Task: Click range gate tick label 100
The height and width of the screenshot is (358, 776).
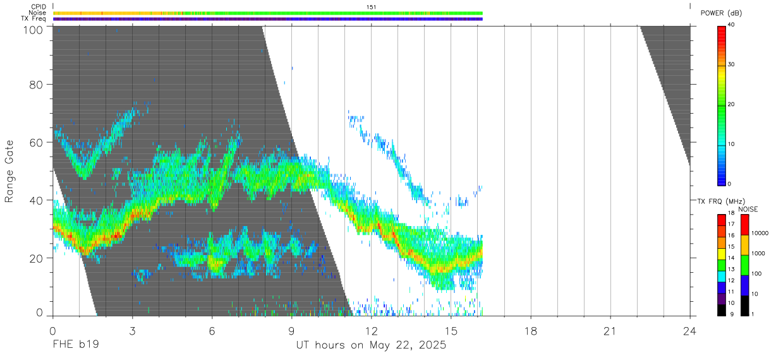Action: (32, 30)
